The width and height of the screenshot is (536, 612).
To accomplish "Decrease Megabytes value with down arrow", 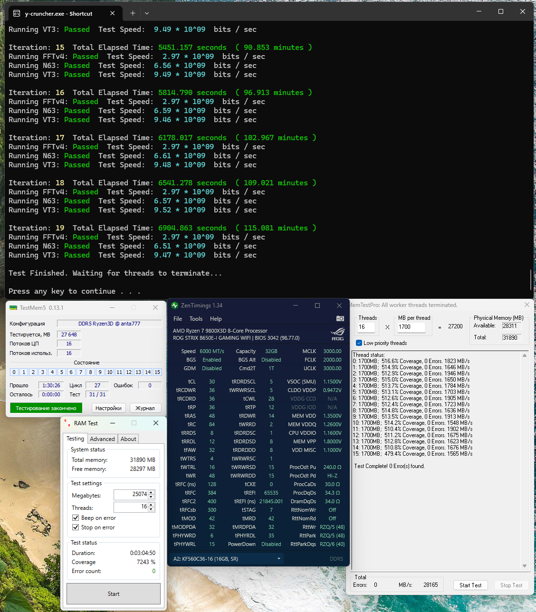I will tap(151, 497).
